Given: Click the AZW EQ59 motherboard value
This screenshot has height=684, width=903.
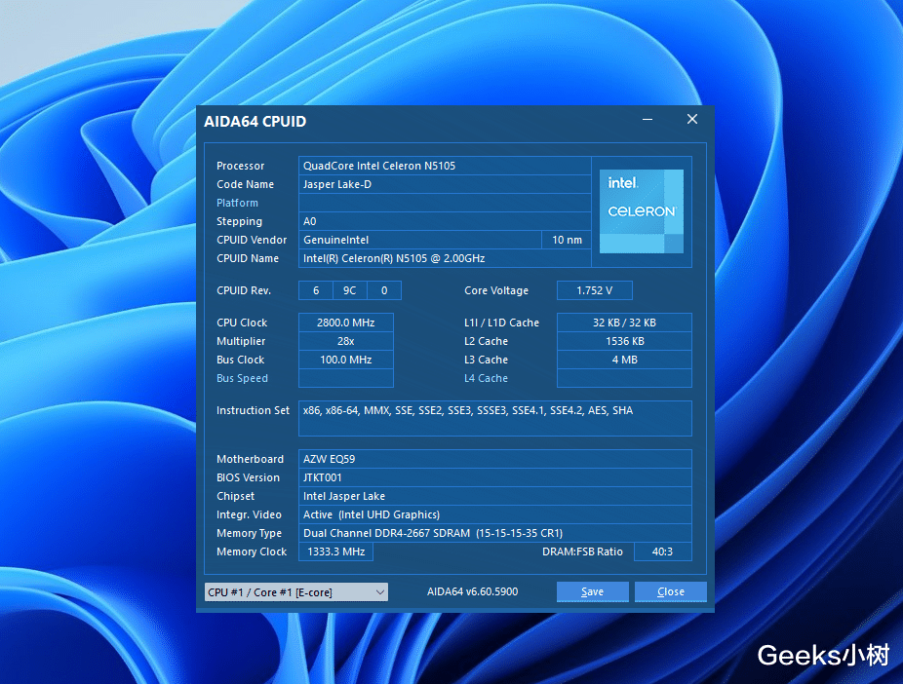Looking at the screenshot, I should 494,459.
